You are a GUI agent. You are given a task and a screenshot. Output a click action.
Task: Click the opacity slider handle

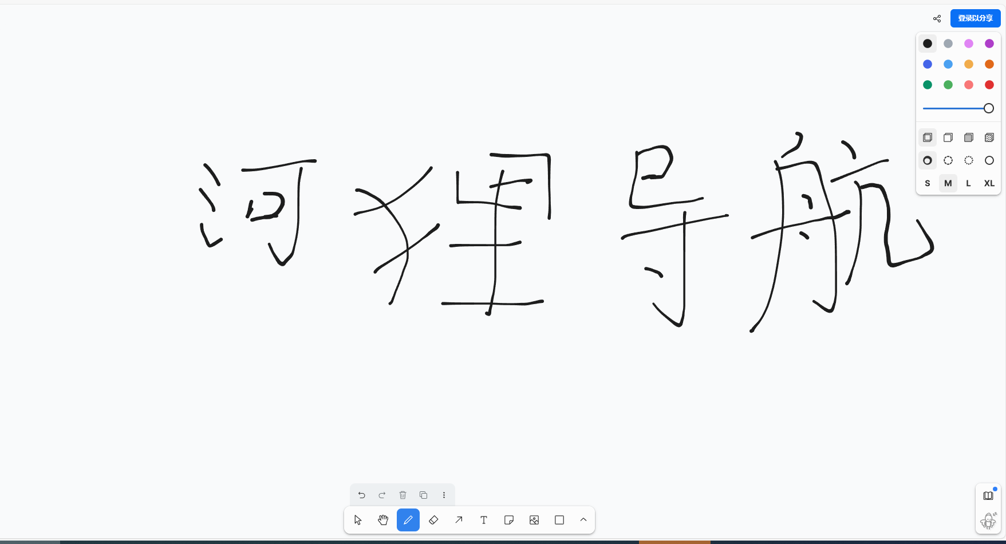point(988,108)
